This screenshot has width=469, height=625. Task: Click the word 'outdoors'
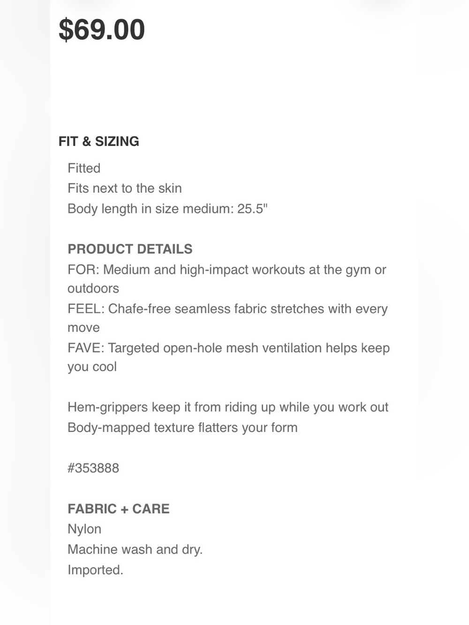pos(93,288)
